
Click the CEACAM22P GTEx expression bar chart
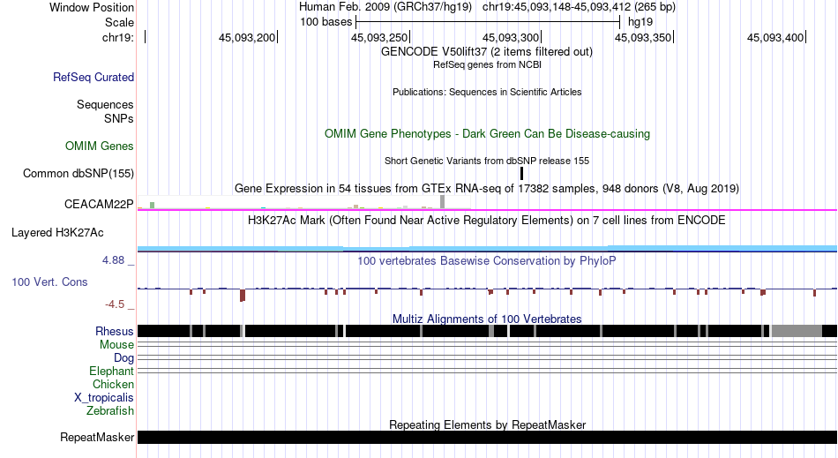(x=304, y=202)
